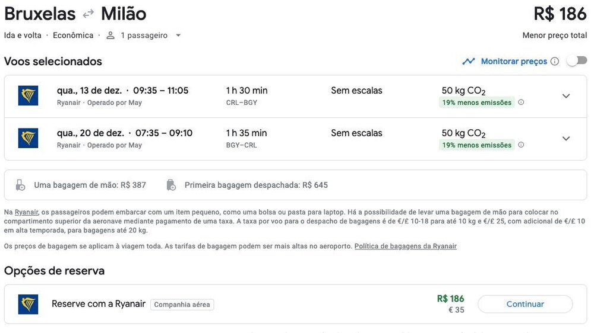Click the Companhia aérea badge
The image size is (594, 333).
(182, 305)
